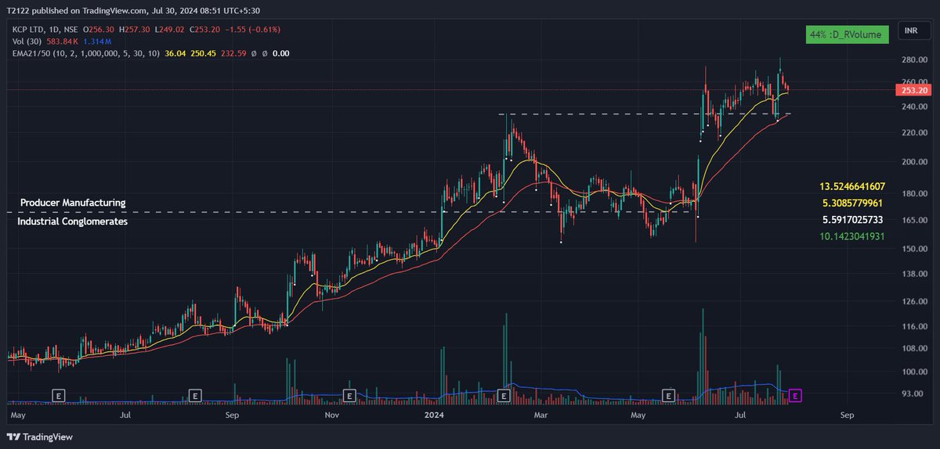Click the Vol (30) indicator legend
Screen dimensions: 940x449
pos(25,41)
